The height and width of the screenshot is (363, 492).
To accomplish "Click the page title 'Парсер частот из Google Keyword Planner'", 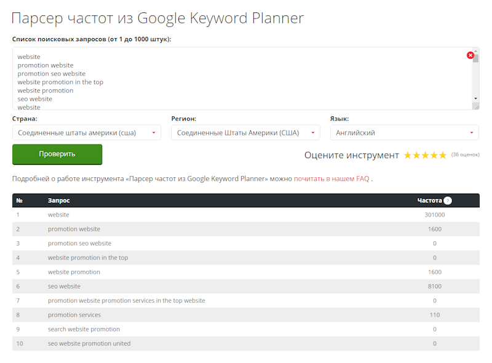I will point(157,18).
